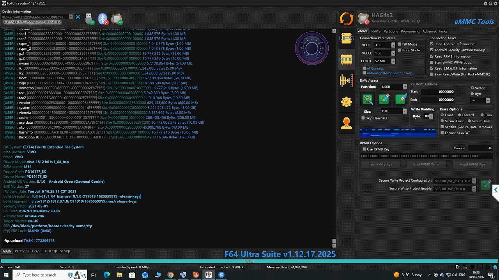The image size is (499, 280).
Task: Open Google Chrome from the taskbar
Action: [170, 275]
